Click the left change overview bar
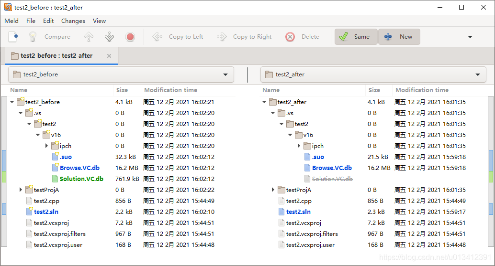 point(4,171)
